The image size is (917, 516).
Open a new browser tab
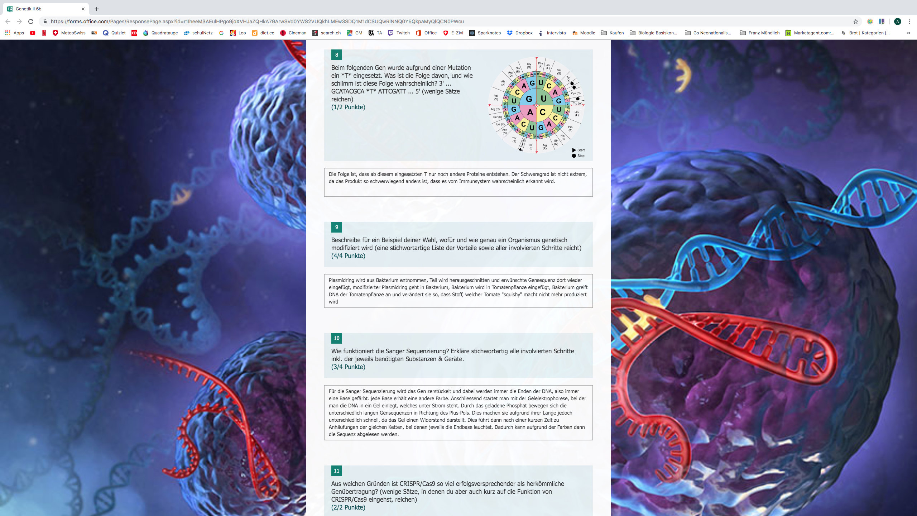[97, 9]
